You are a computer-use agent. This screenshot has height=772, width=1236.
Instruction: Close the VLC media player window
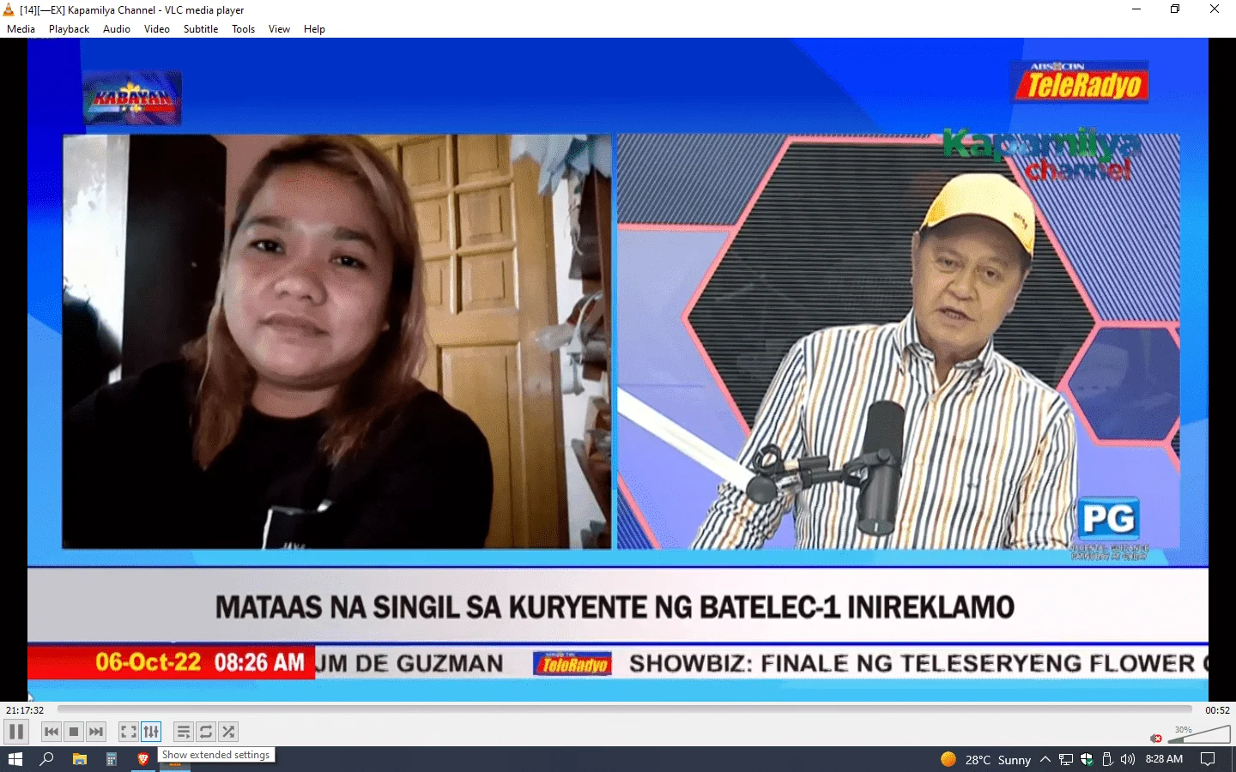[x=1215, y=9]
